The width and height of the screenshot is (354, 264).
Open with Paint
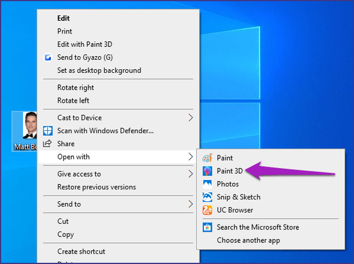click(271, 158)
